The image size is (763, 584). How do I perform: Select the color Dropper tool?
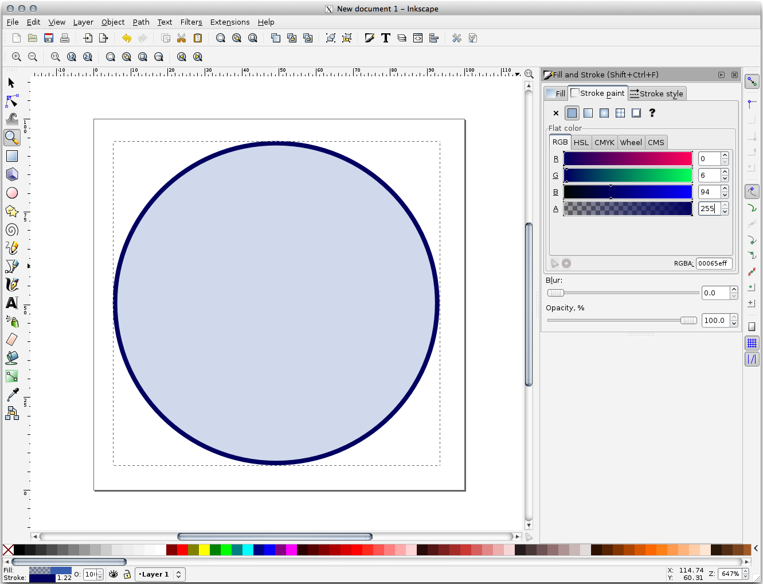[11, 394]
